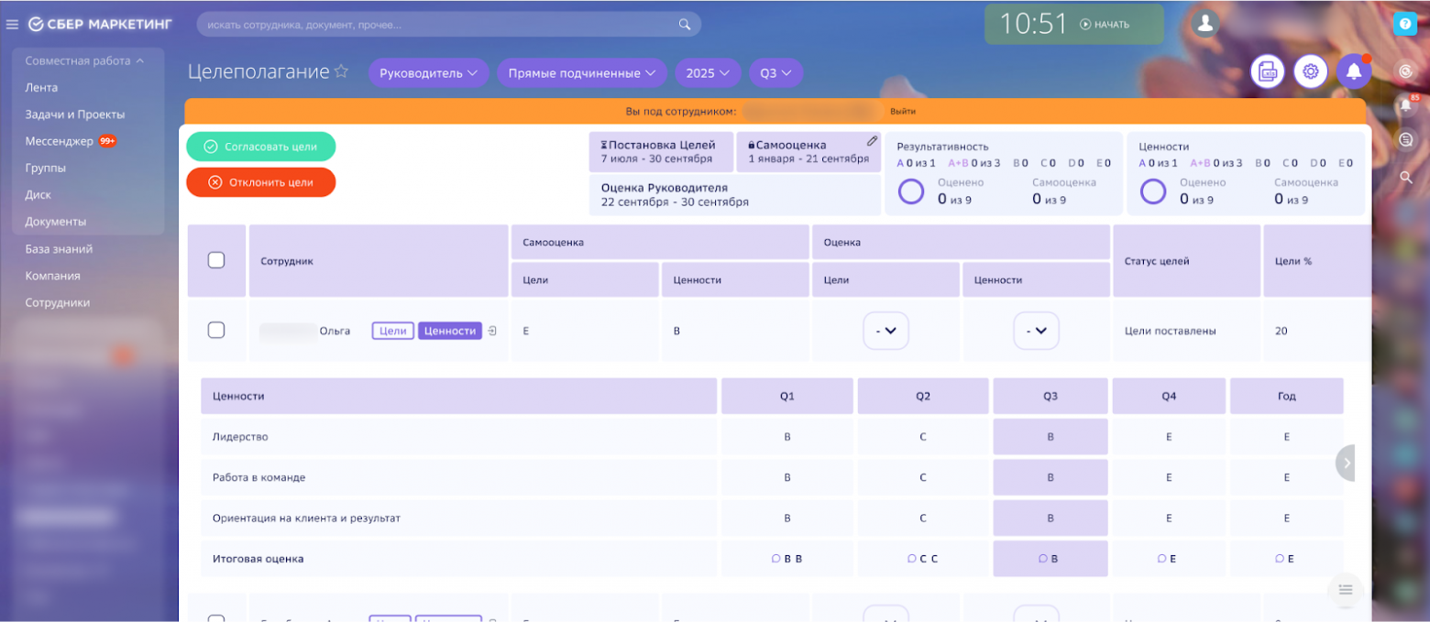Open the purple bell notifications
Viewport: 1430px width, 622px height.
[1353, 71]
